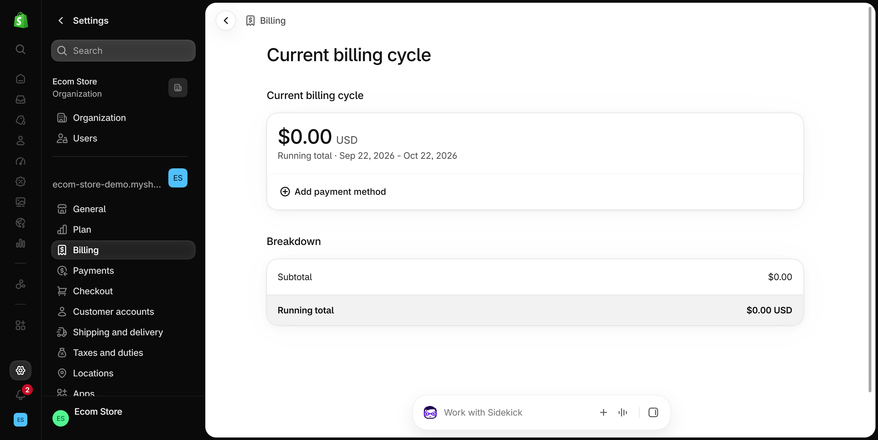The image size is (878, 440).
Task: Click the organization building icon button
Action: click(x=178, y=88)
